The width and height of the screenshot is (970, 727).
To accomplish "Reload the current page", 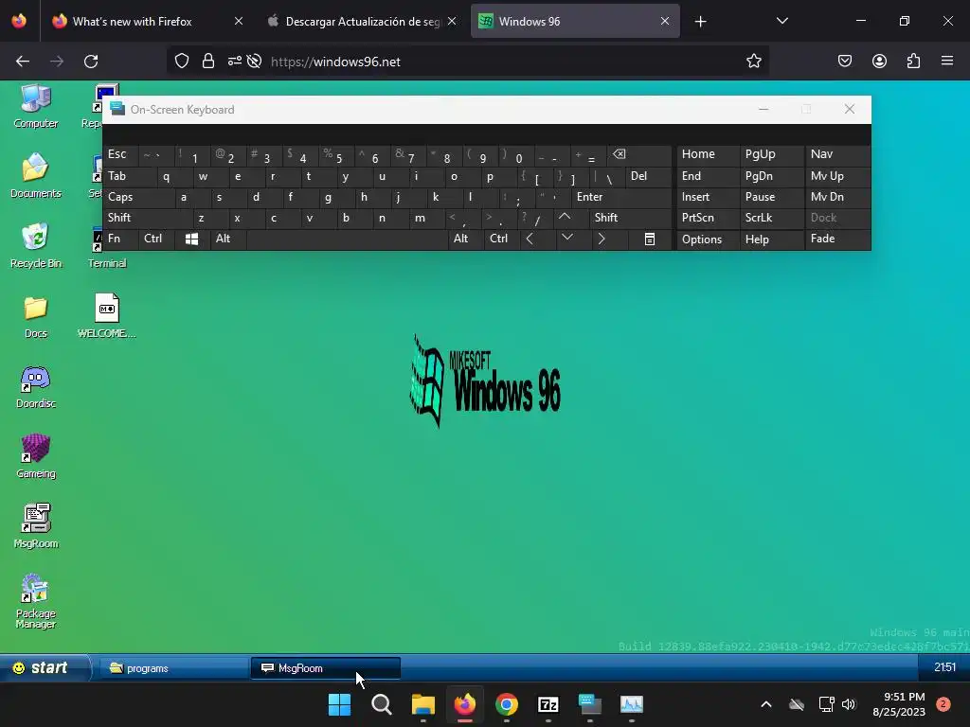I will (91, 62).
